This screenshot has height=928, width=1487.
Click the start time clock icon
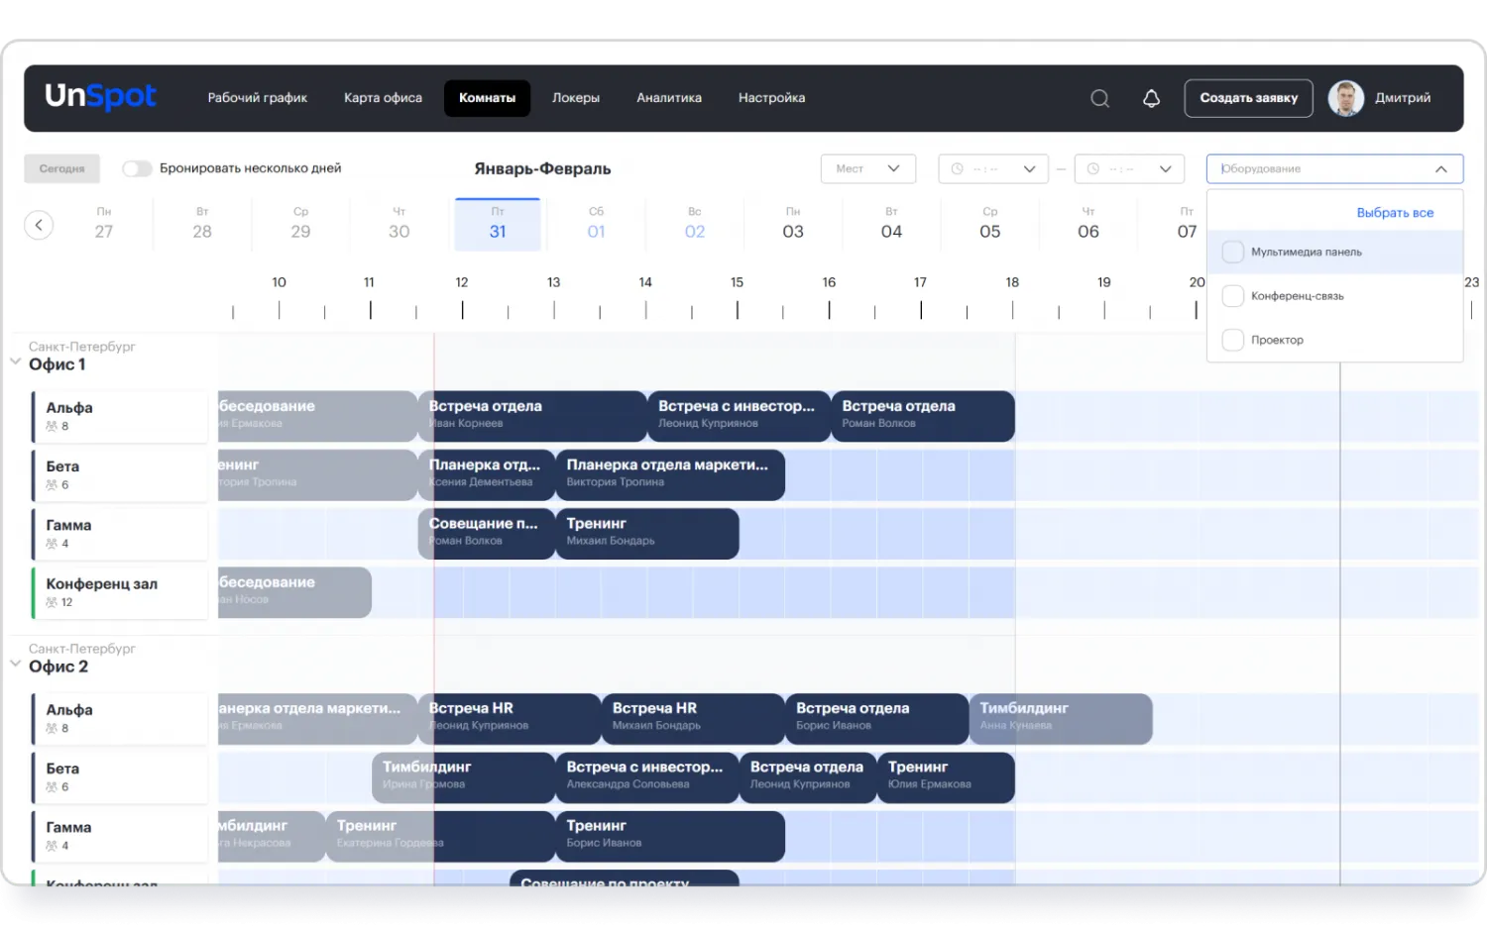(x=958, y=169)
